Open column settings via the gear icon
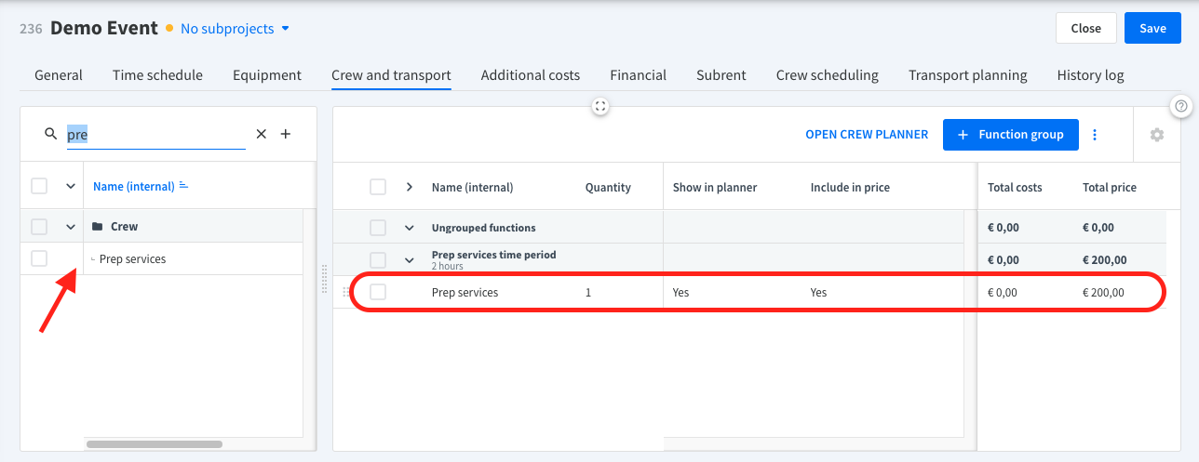1199x462 pixels. click(1157, 135)
